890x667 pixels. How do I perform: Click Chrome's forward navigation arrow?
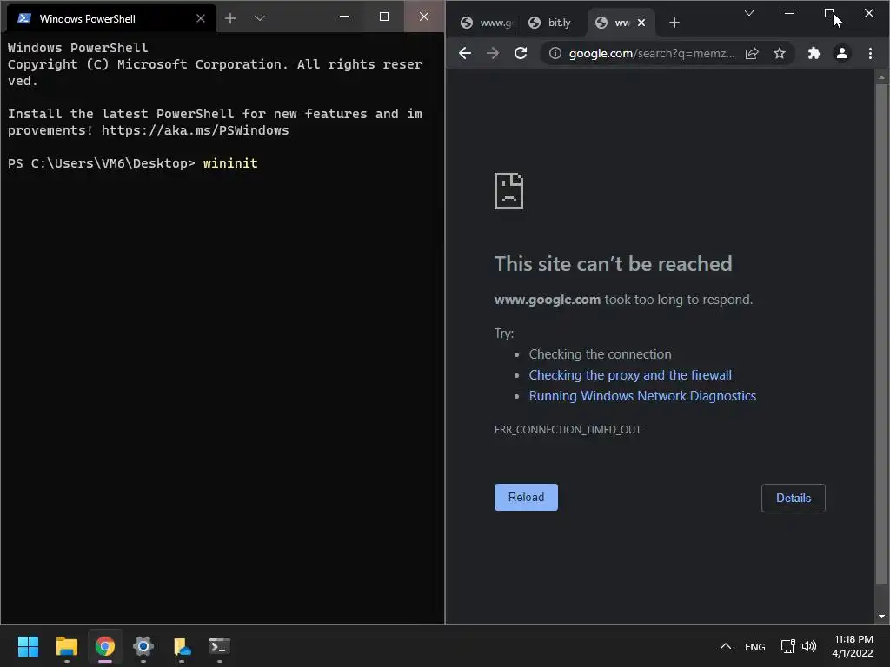click(493, 53)
